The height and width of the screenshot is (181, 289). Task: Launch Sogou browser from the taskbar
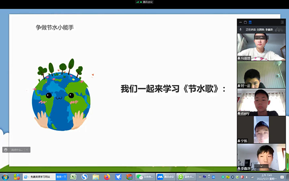84,177
